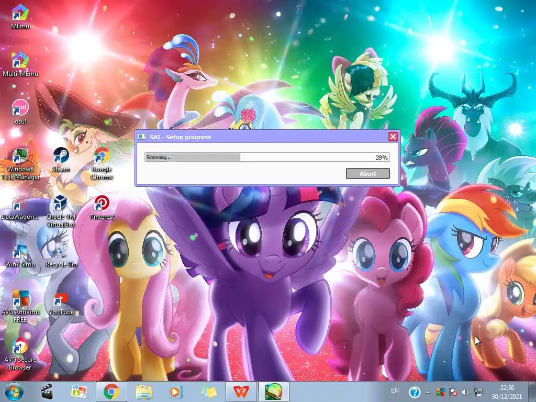
Task: Open the clapperboard video app in taskbar
Action: tap(47, 392)
